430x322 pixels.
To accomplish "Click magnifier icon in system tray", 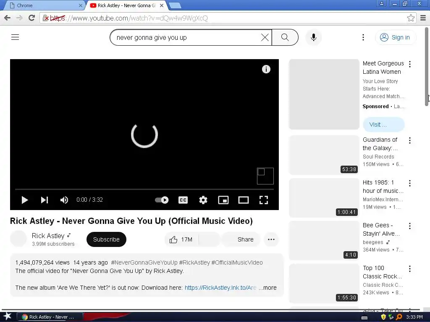I will click(399, 317).
